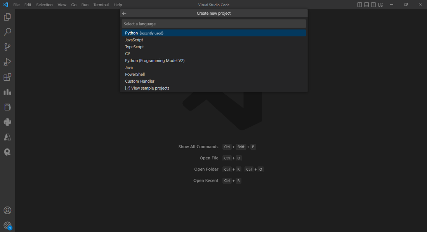Screen dimensions: 427x232
Task: Open the Help menu
Action: coord(118,5)
